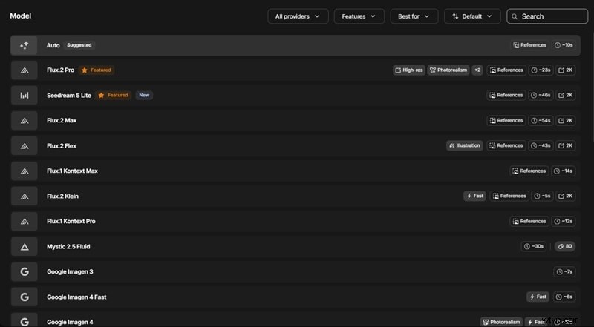Open the Default sort order dropdown
The height and width of the screenshot is (327, 594).
pyautogui.click(x=472, y=16)
